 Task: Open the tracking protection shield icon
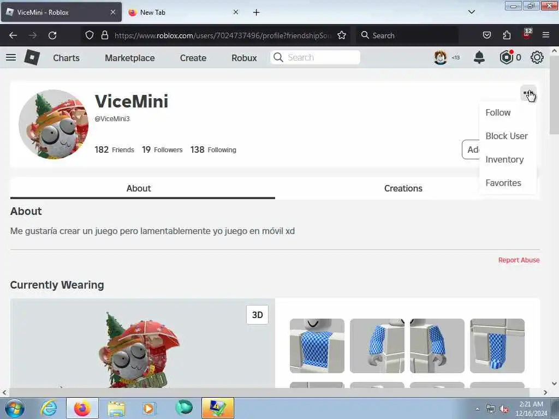click(90, 35)
